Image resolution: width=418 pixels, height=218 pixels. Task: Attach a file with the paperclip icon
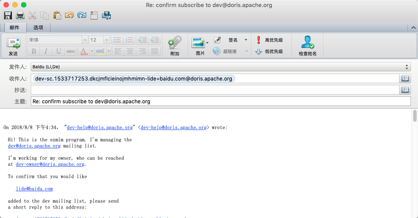pos(174,43)
